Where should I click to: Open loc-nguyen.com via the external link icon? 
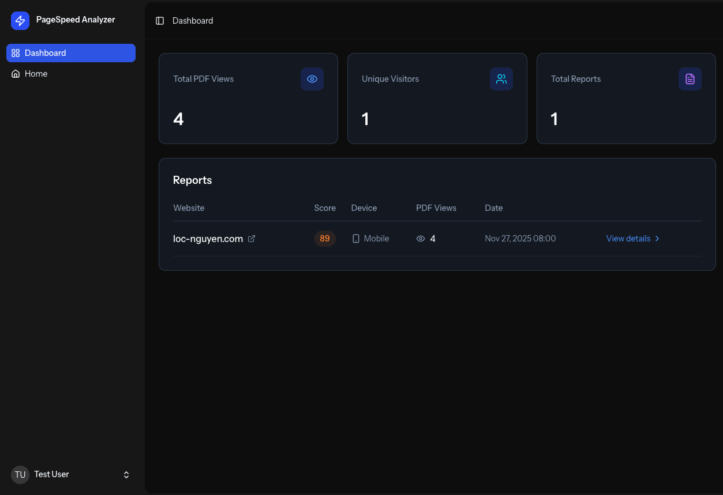(x=251, y=238)
